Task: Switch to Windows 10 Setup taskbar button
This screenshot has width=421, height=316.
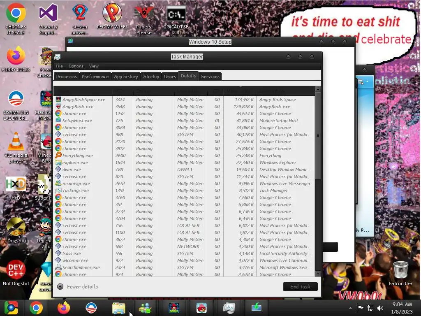Action: pos(257,308)
